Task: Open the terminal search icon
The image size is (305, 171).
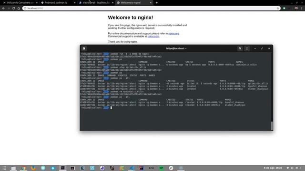Action: (x=240, y=48)
